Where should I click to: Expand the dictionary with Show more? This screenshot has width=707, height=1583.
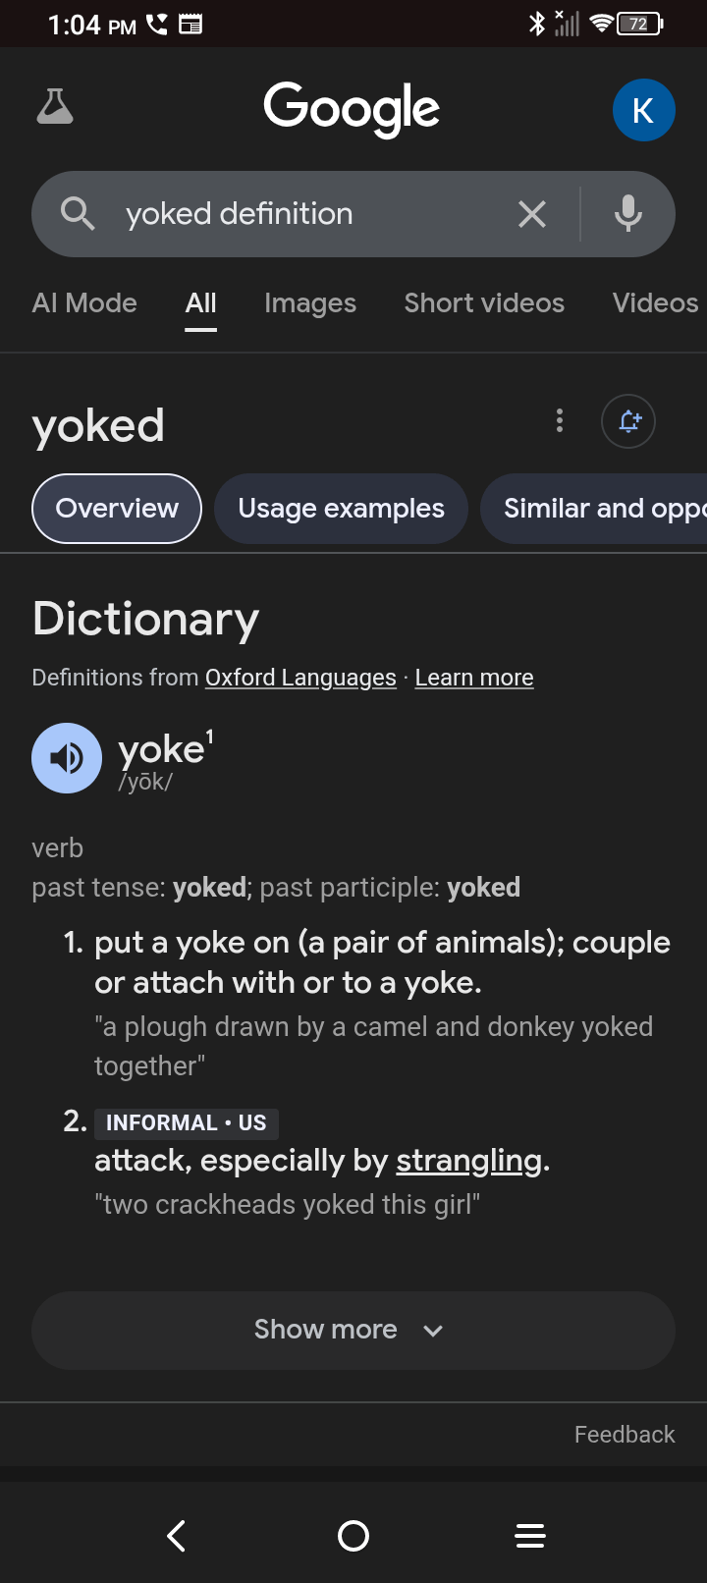click(x=353, y=1331)
